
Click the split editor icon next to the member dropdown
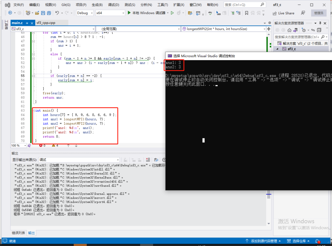[x=269, y=29]
